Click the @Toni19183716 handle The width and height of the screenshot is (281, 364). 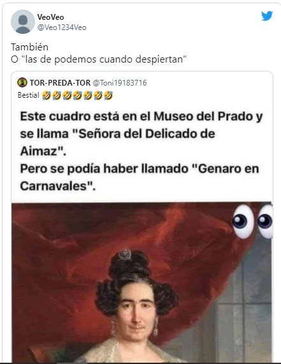point(120,83)
